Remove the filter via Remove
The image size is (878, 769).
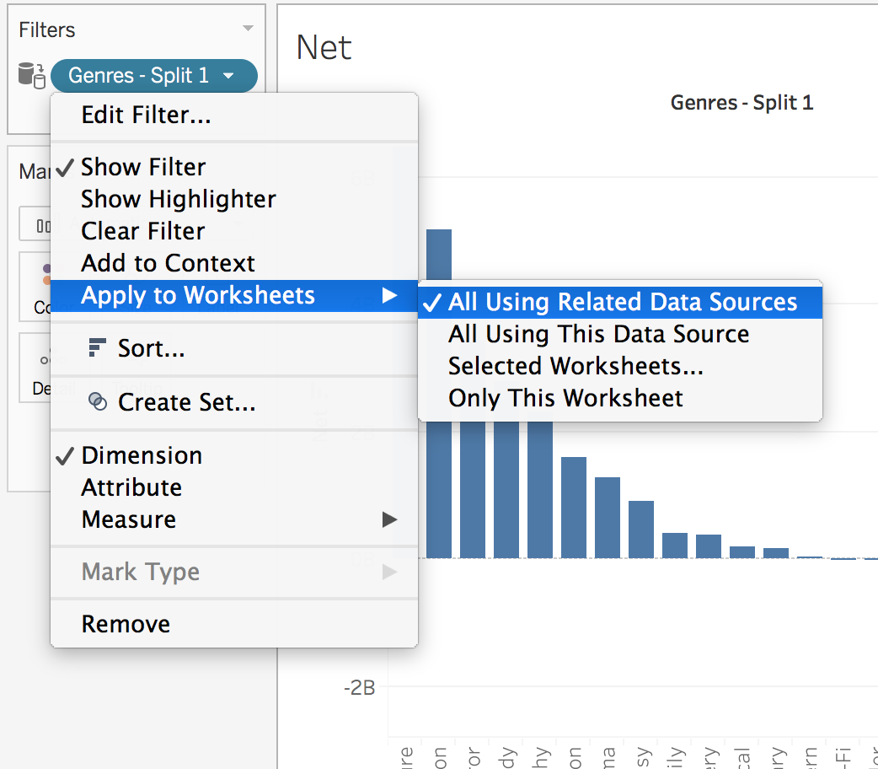[x=126, y=624]
